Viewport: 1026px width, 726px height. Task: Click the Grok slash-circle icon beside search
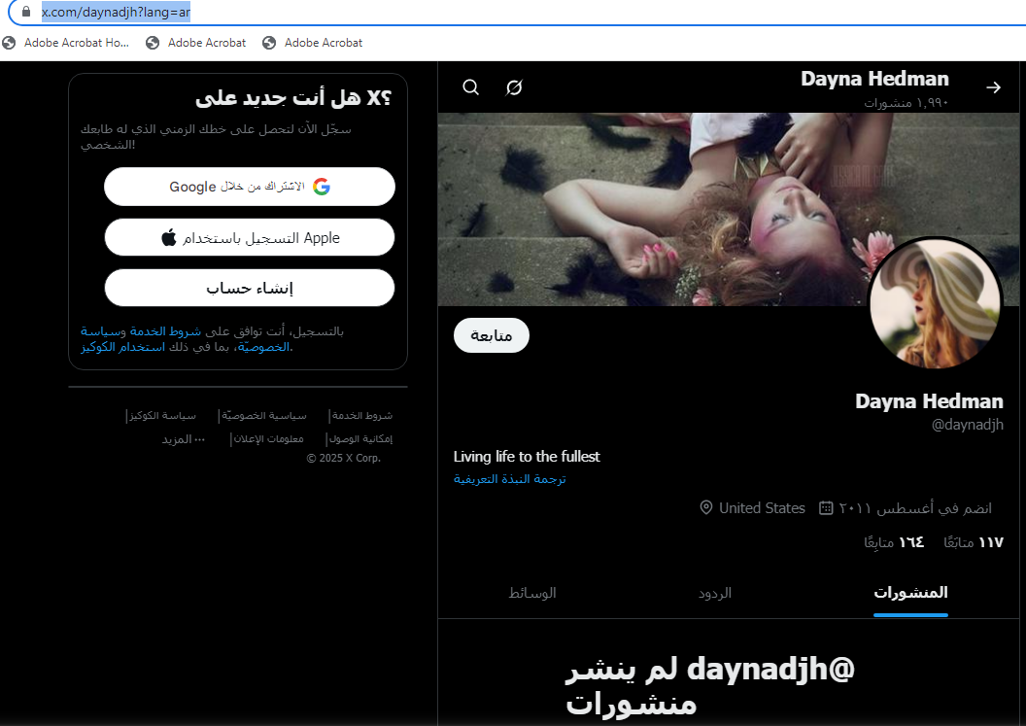pos(514,87)
